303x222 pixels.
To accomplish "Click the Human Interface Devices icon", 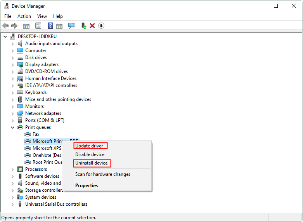I will pos(20,78).
